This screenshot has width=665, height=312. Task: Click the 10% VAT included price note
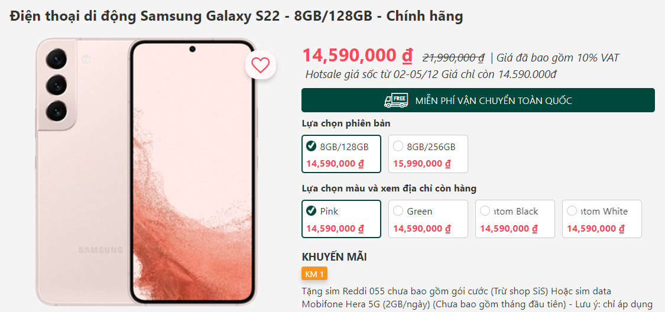[x=554, y=58]
